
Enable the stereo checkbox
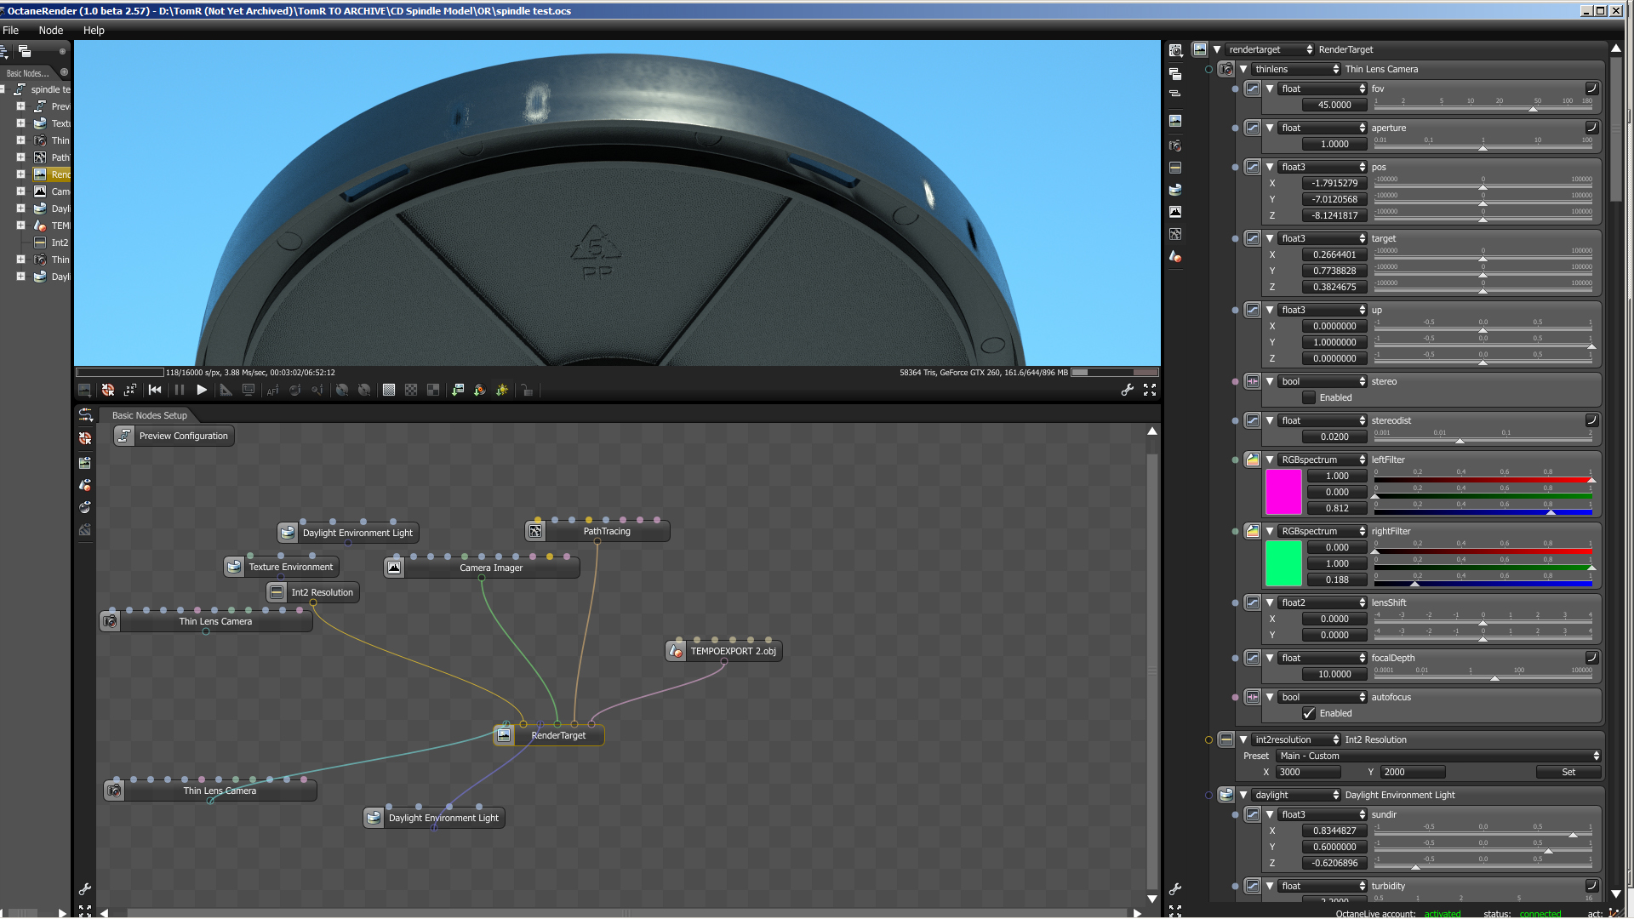pos(1309,398)
